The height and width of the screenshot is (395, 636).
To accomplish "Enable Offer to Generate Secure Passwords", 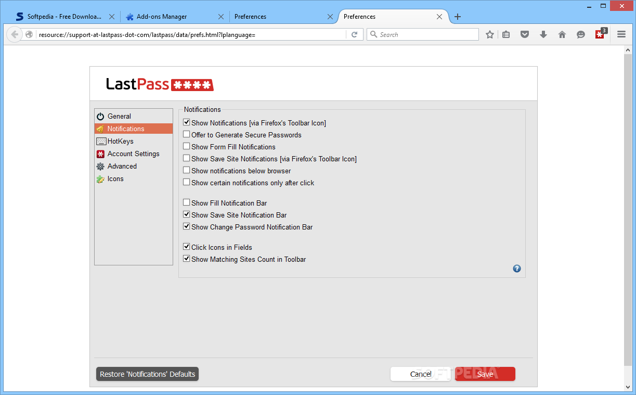I will pos(187,134).
